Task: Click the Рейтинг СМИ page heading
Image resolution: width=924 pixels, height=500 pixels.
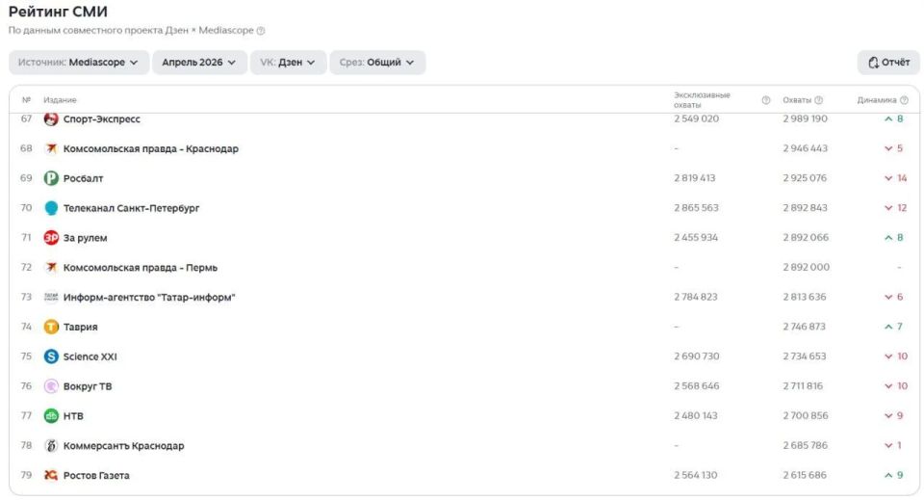Action: point(58,12)
